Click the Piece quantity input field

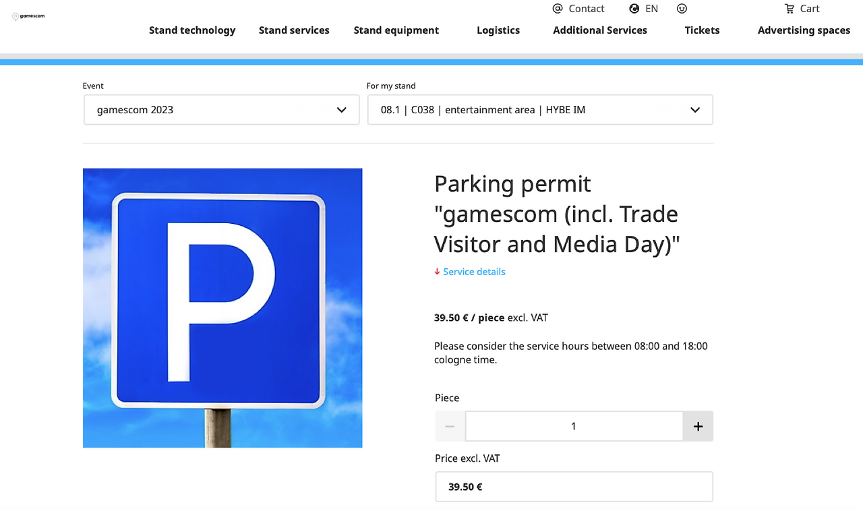click(x=574, y=426)
